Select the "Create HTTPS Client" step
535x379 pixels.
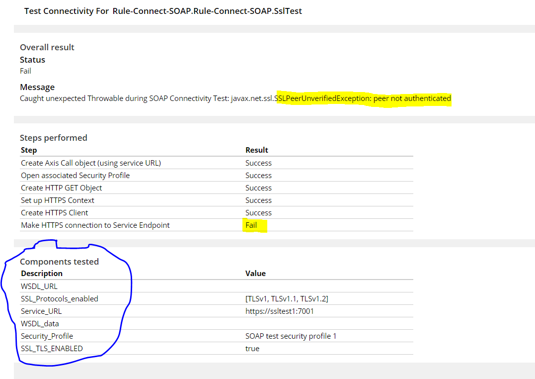tap(55, 212)
